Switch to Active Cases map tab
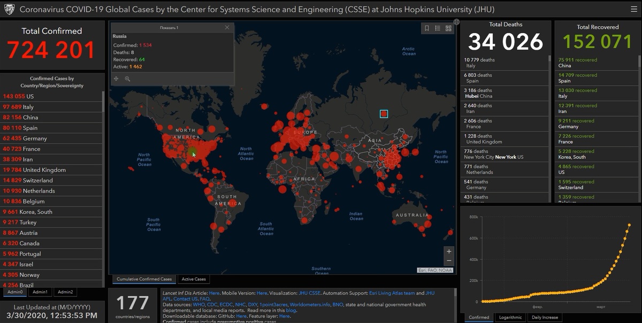This screenshot has width=642, height=323. 194,279
